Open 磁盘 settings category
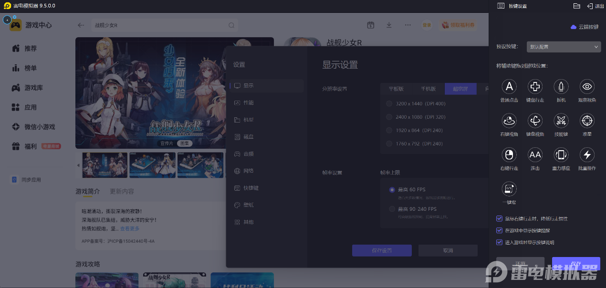This screenshot has width=606, height=288. tap(266, 137)
